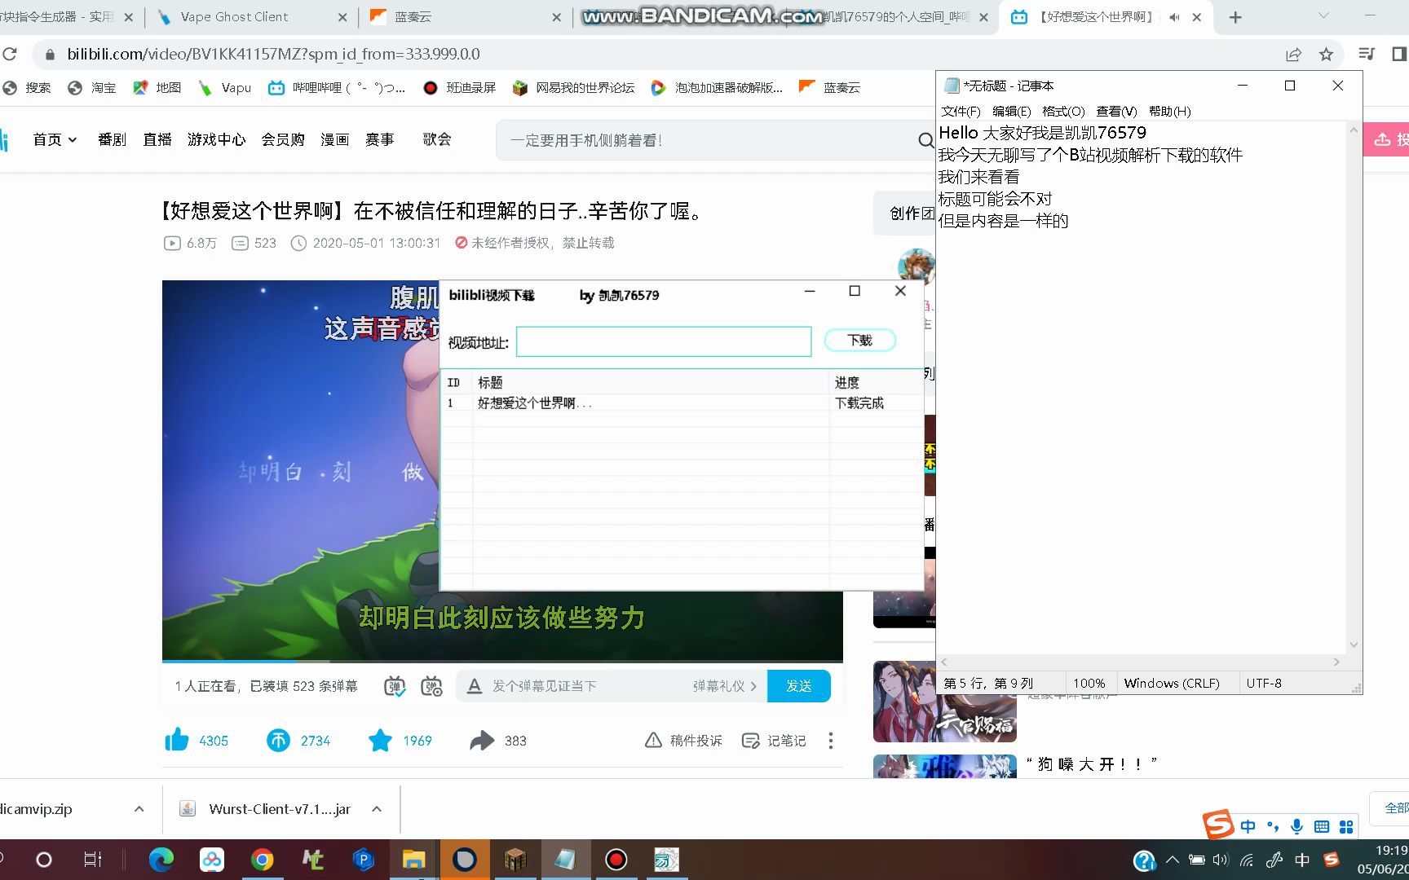
Task: Open Chrome from the taskbar
Action: [x=262, y=860]
